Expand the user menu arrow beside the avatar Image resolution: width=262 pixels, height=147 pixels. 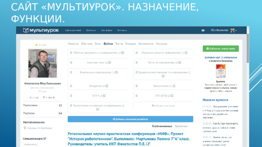(236, 31)
